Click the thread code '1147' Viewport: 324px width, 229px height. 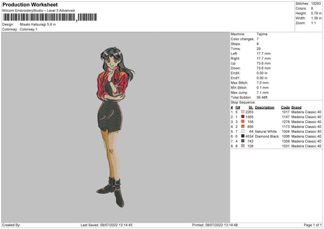point(286,117)
